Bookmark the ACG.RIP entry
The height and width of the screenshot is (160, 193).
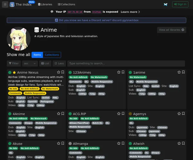coord(123,114)
